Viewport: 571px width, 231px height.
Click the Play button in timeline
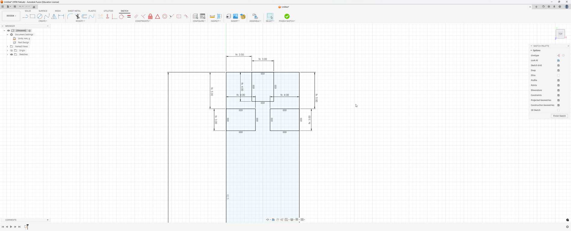[11, 227]
